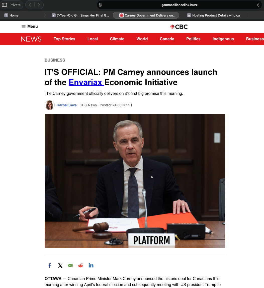
Task: Share the article on Reddit
Action: (80, 265)
